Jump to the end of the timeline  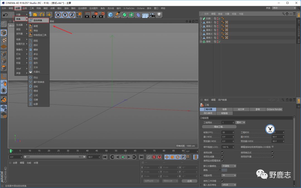pyautogui.click(x=141, y=157)
